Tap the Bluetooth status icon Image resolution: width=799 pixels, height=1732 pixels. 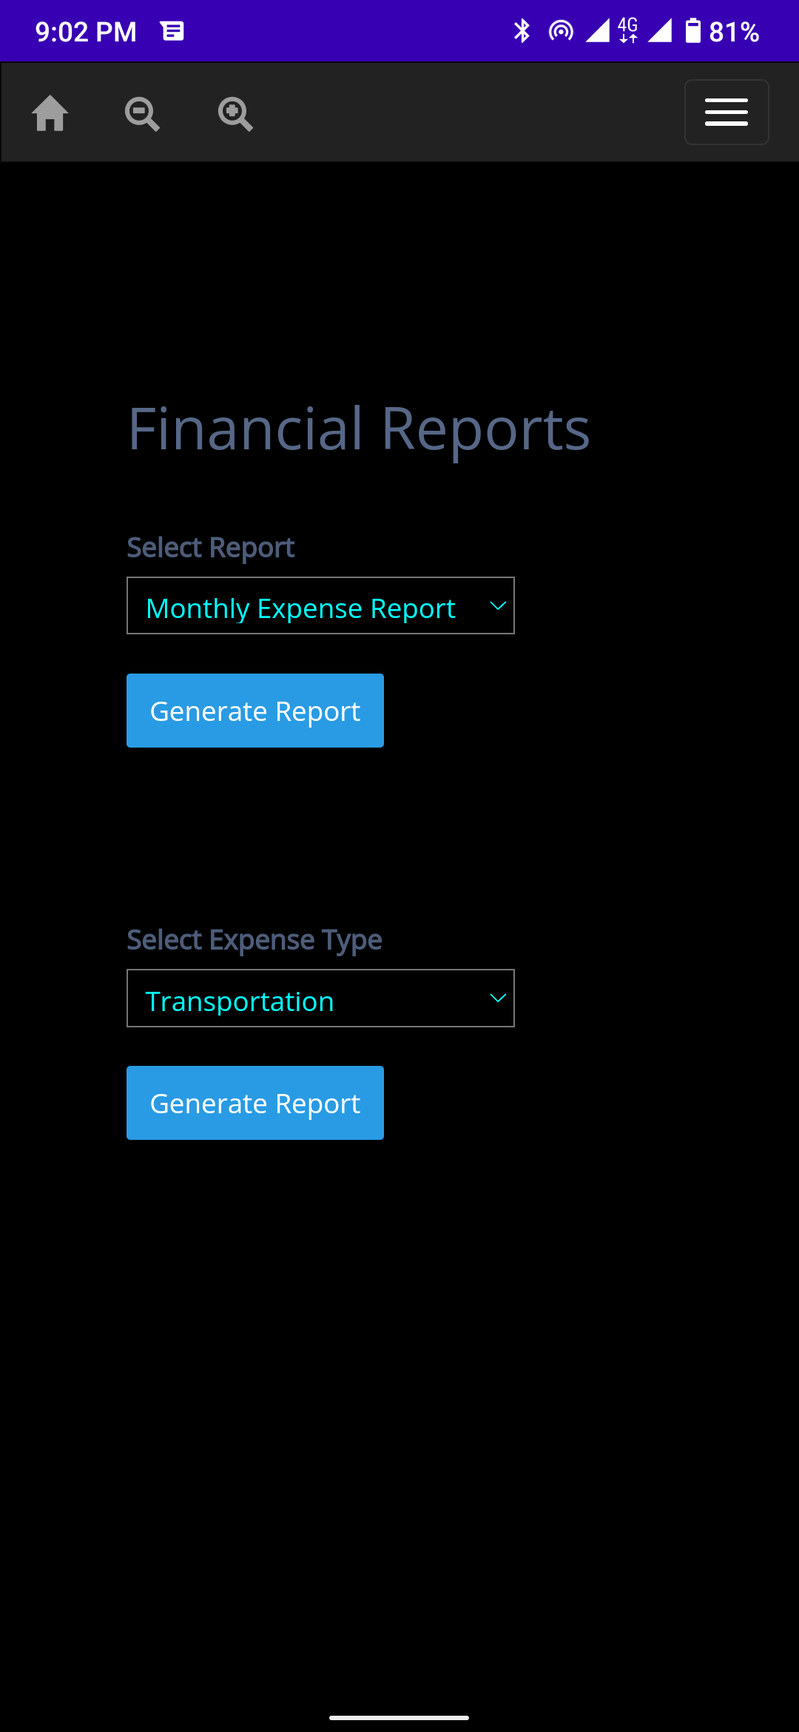pyautogui.click(x=522, y=31)
